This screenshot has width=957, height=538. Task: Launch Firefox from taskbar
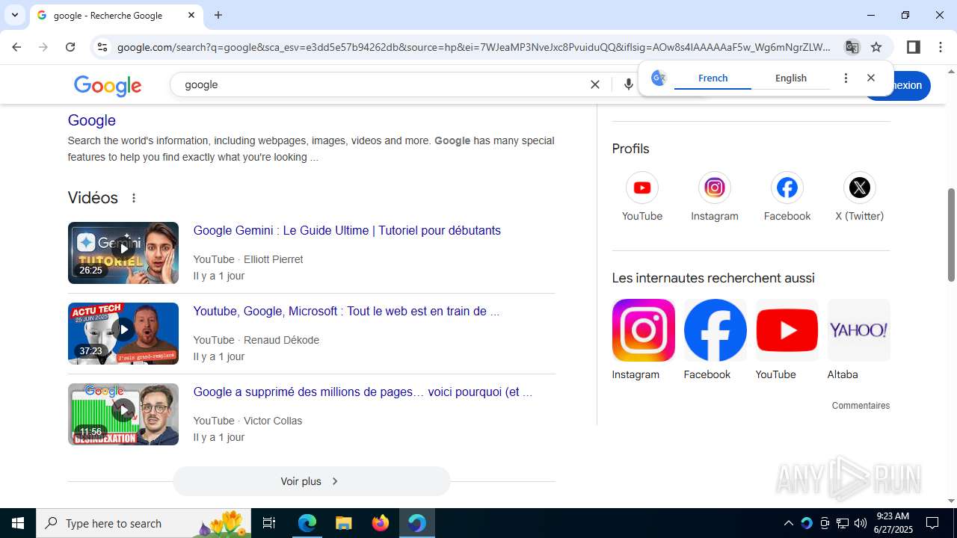[x=380, y=523]
